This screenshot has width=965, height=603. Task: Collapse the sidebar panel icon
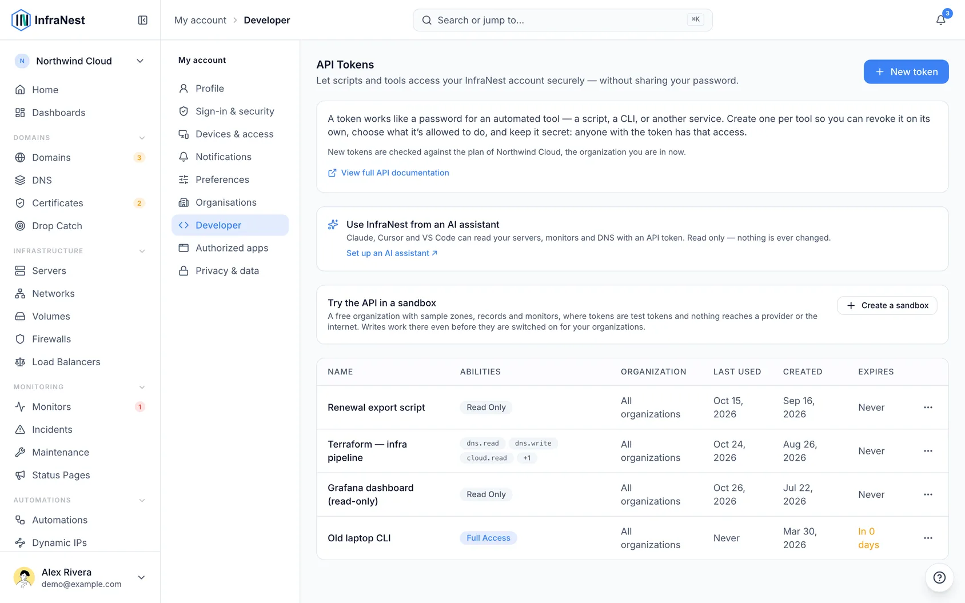point(143,20)
